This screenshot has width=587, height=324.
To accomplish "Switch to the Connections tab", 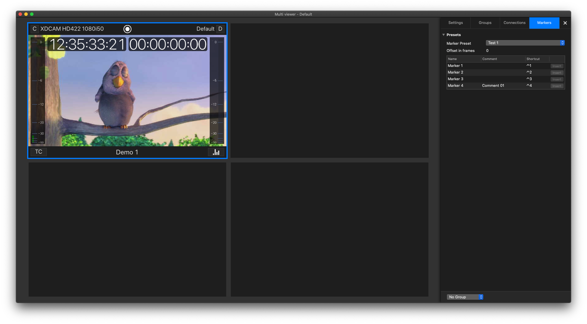I will [x=514, y=23].
